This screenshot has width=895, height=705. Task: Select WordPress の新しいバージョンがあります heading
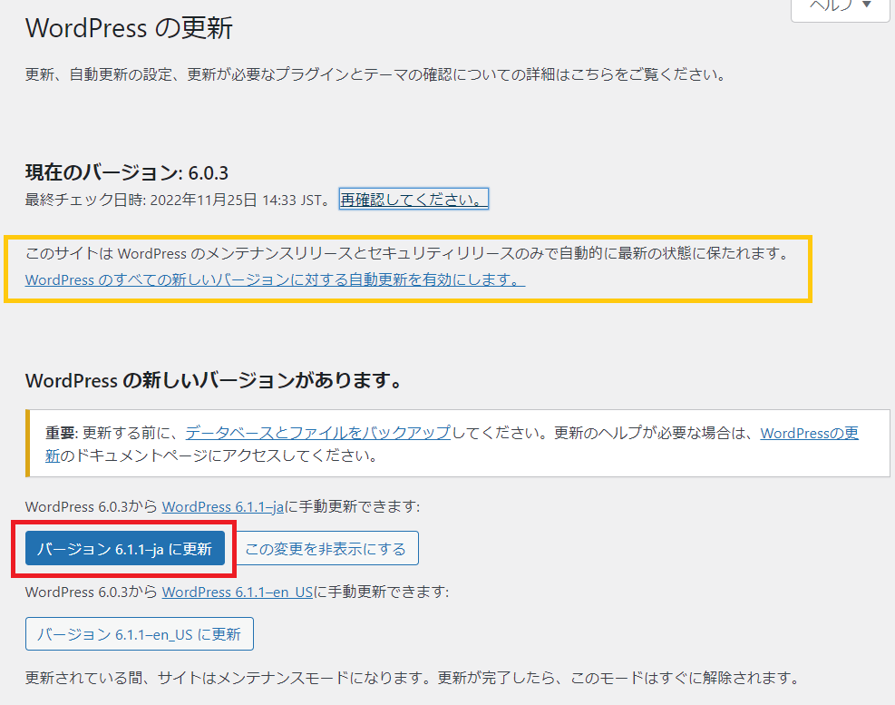(214, 380)
